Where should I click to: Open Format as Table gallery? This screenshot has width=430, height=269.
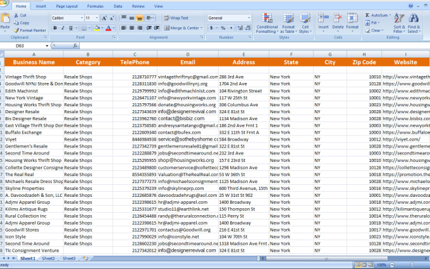[288, 23]
